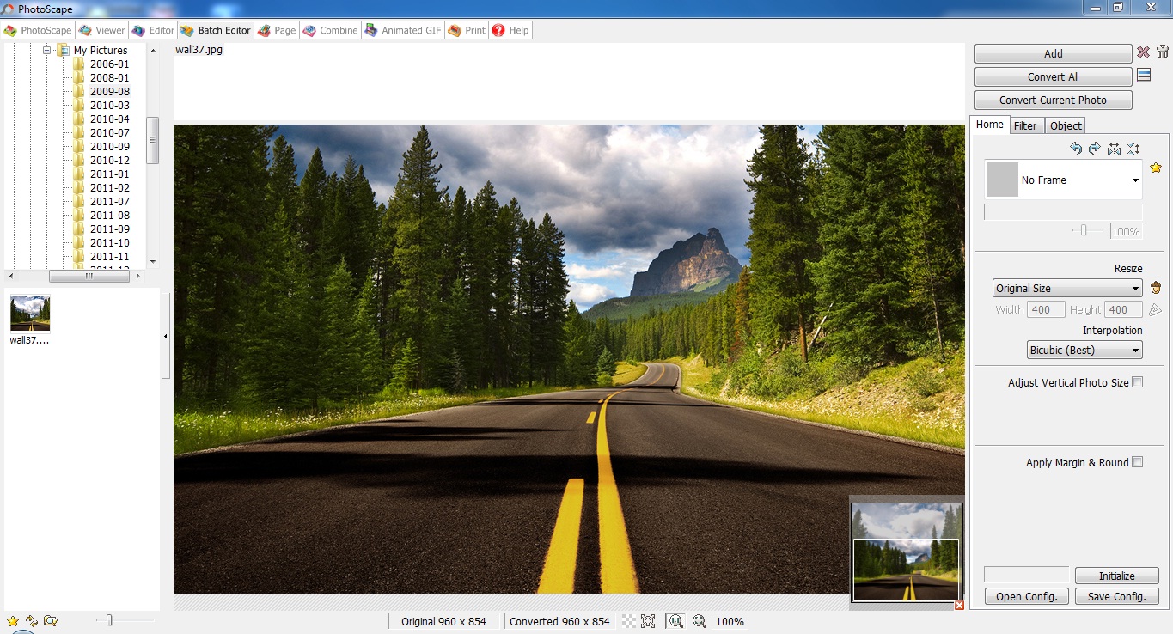Click the folder browse icon at bottom-left
The height and width of the screenshot is (634, 1173).
pyautogui.click(x=51, y=620)
